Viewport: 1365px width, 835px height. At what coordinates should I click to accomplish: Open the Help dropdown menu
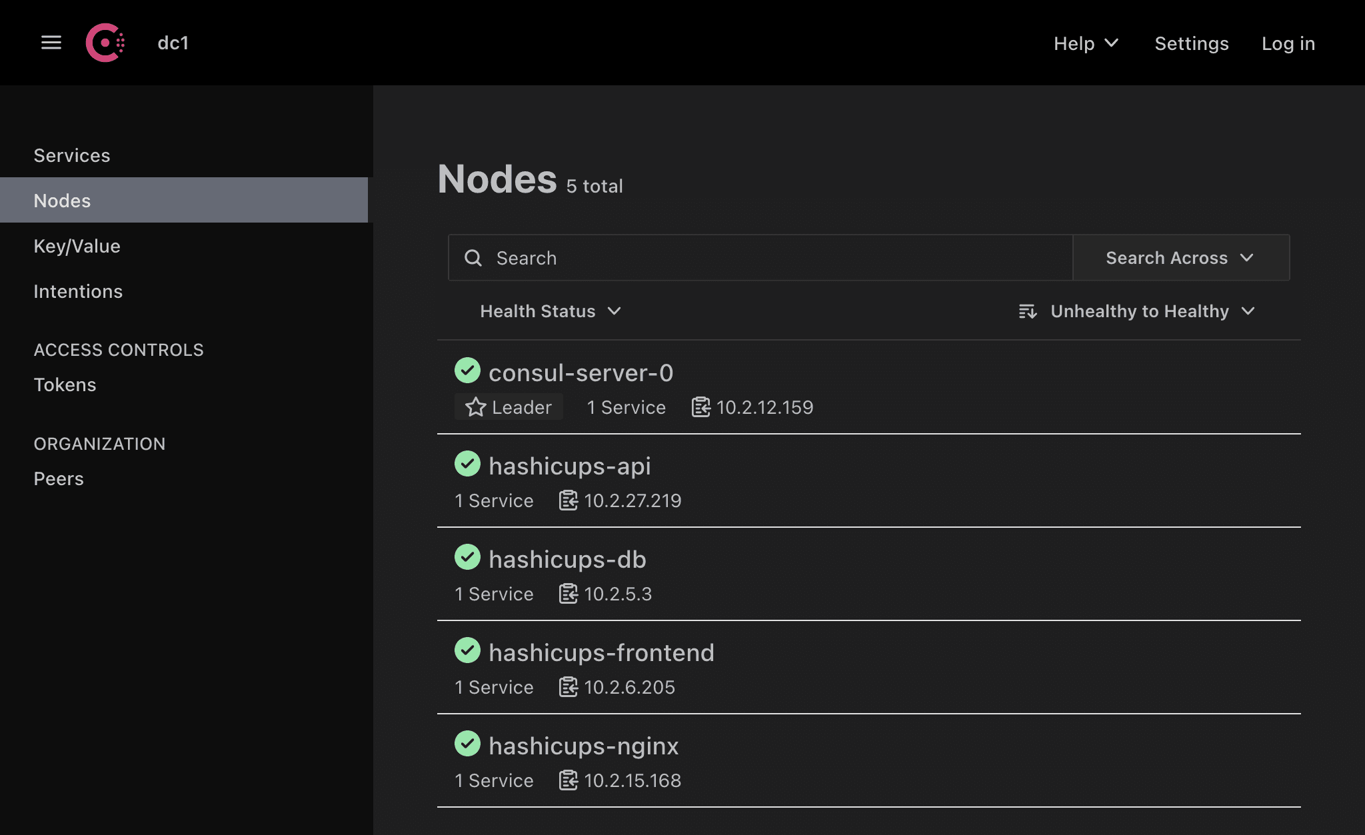tap(1085, 42)
